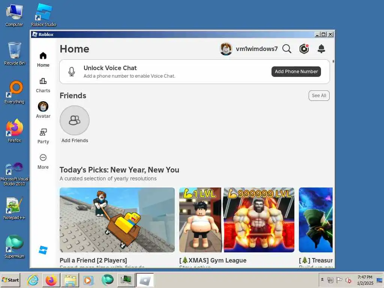The height and width of the screenshot is (288, 384).
Task: Open the Pull a Friend [2 Players] thumbnail
Action: pos(117,220)
